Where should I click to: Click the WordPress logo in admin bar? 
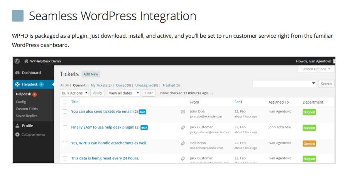point(17,61)
